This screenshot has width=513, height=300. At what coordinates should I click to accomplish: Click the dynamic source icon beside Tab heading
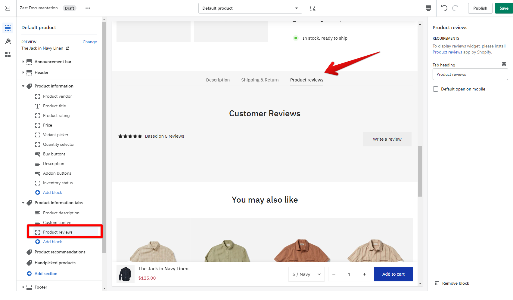(504, 64)
